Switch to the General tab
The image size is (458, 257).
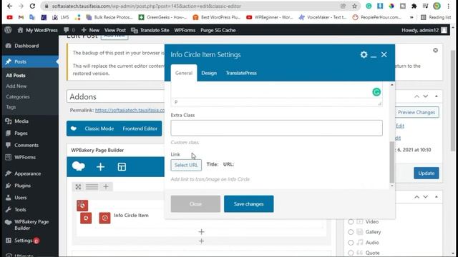click(x=184, y=73)
